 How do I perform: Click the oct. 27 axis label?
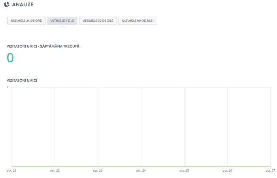(x=270, y=170)
